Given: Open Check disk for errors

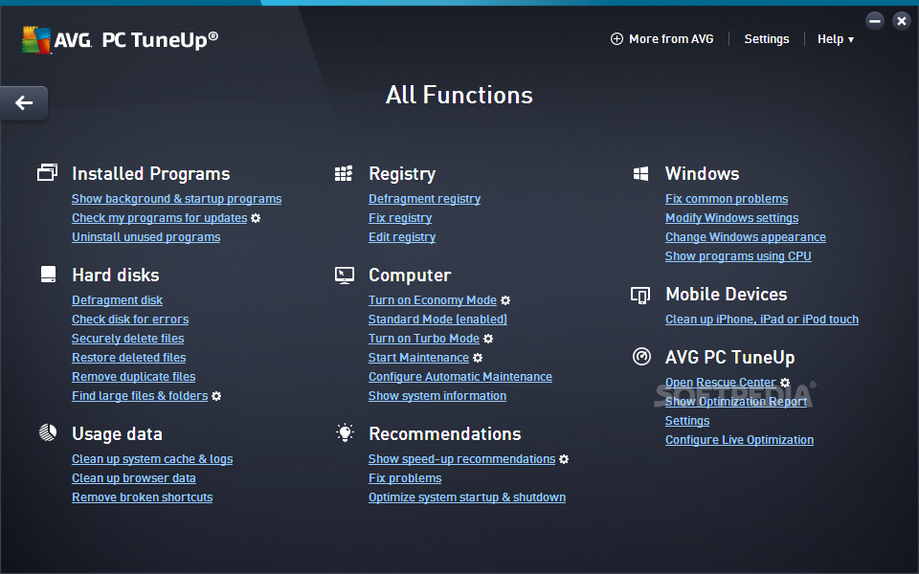Looking at the screenshot, I should [130, 320].
